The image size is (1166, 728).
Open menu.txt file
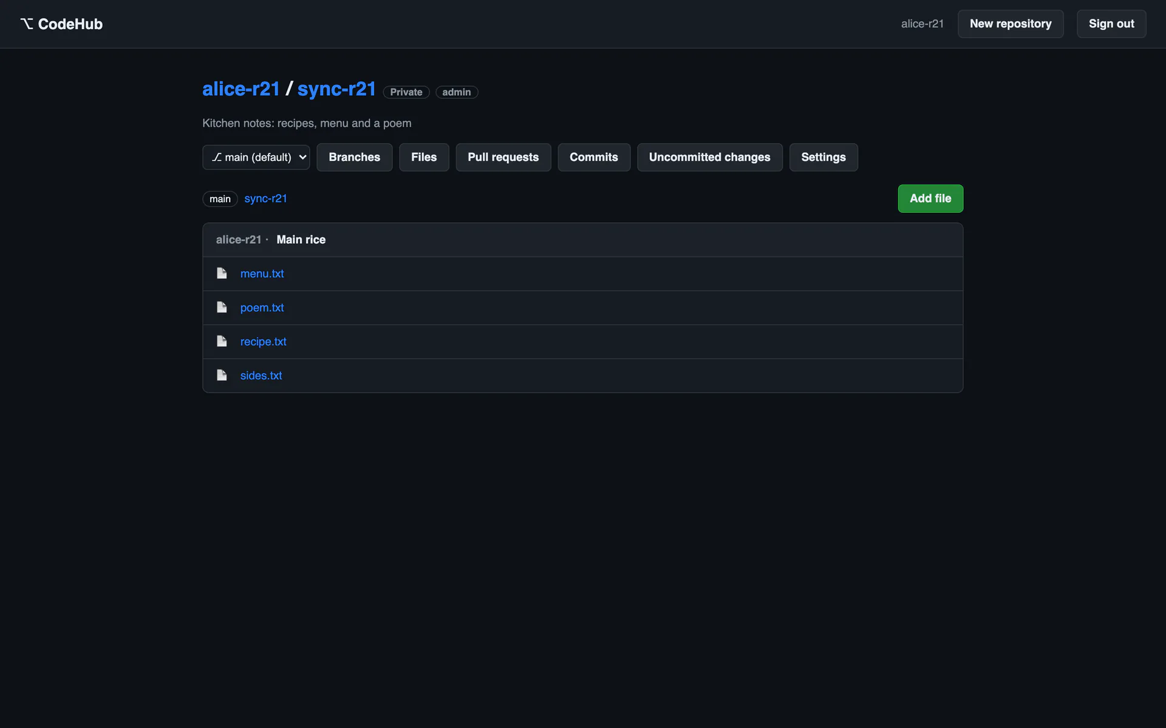click(x=262, y=274)
